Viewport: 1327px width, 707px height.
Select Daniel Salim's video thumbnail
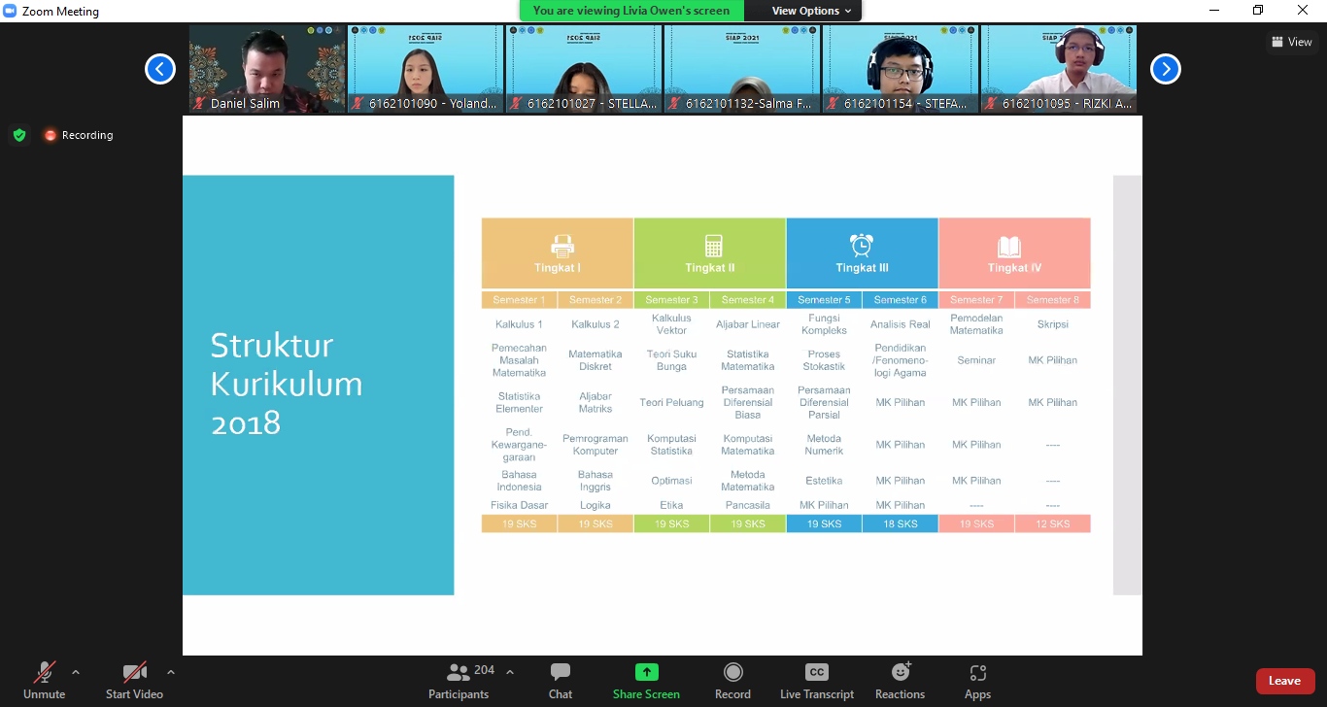tap(267, 69)
